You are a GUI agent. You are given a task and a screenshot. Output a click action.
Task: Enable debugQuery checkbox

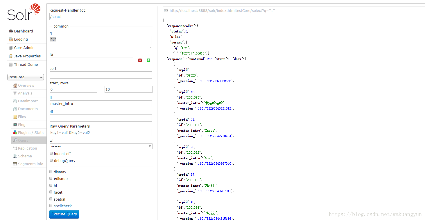click(51, 160)
